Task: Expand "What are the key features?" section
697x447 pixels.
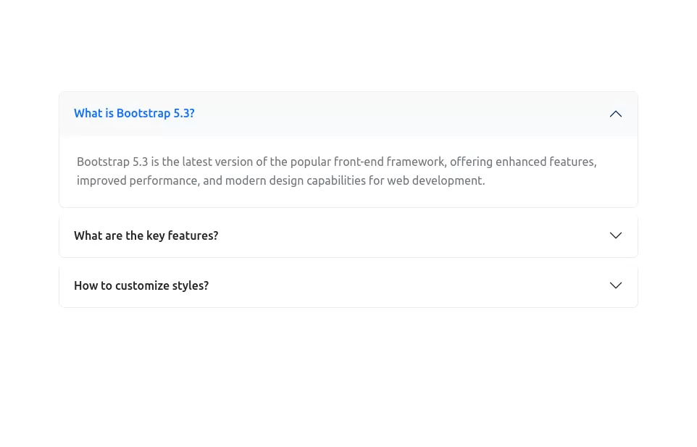Action: pyautogui.click(x=348, y=235)
